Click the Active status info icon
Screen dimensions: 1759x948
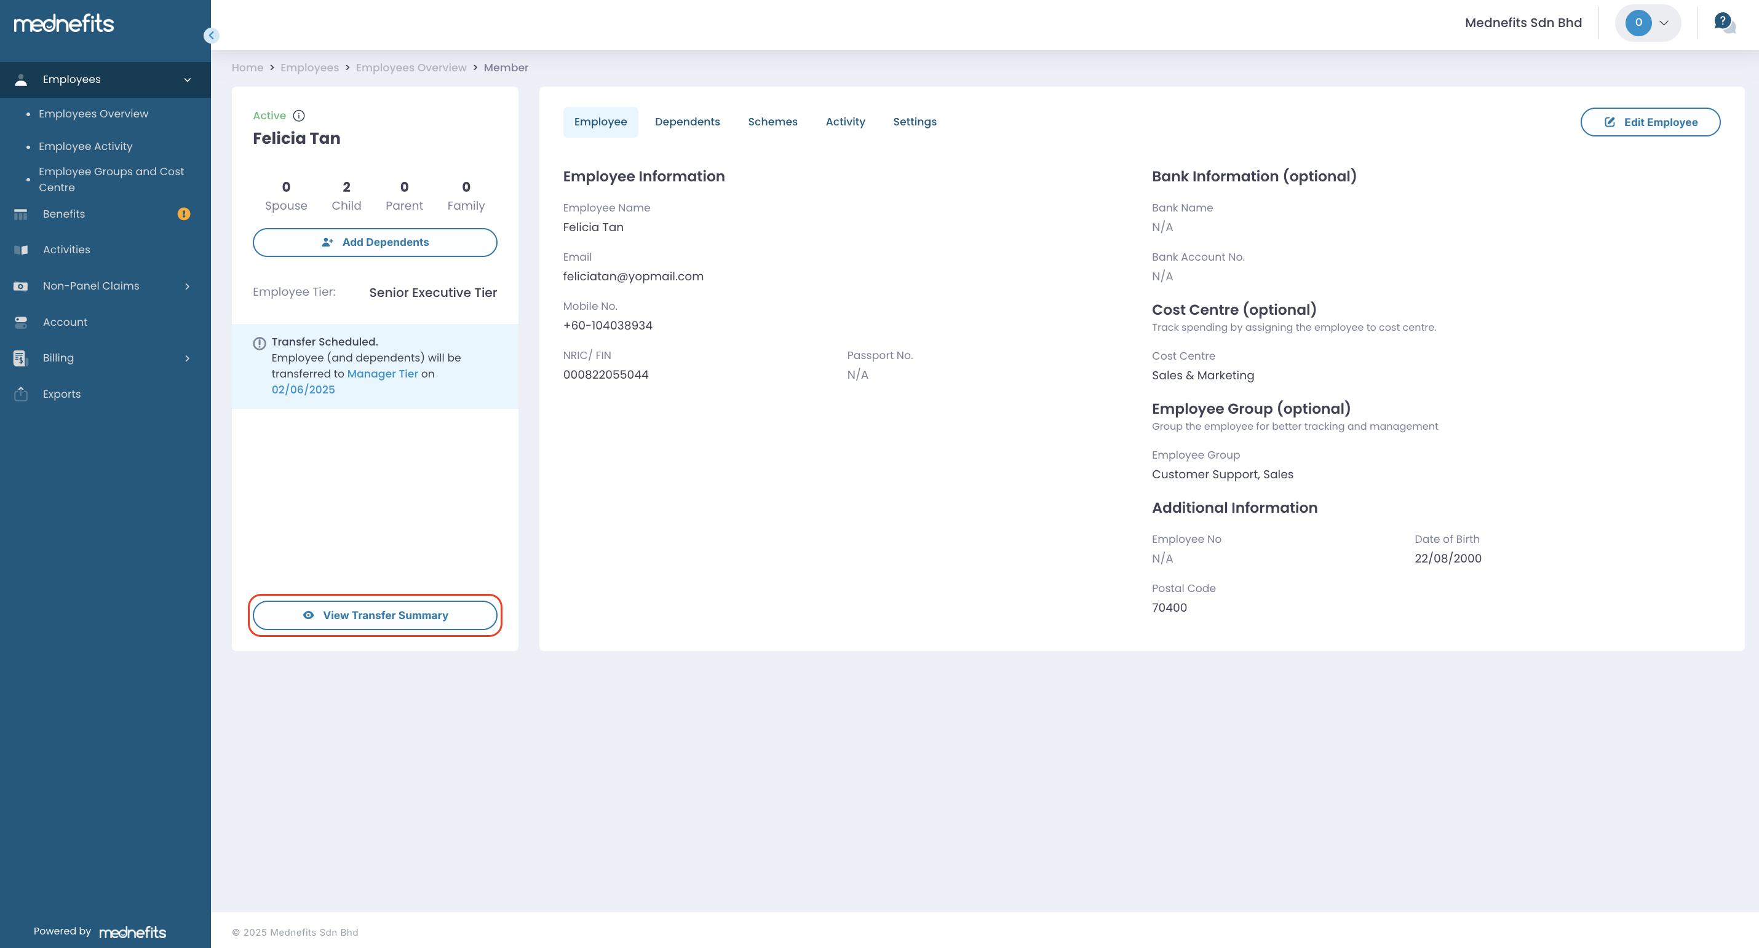pyautogui.click(x=298, y=116)
